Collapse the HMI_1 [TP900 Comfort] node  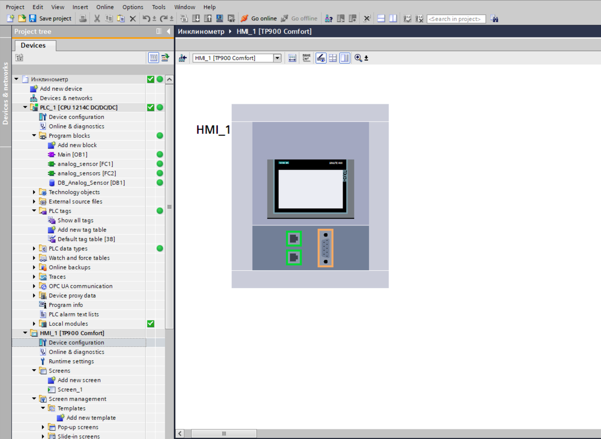[x=25, y=333]
